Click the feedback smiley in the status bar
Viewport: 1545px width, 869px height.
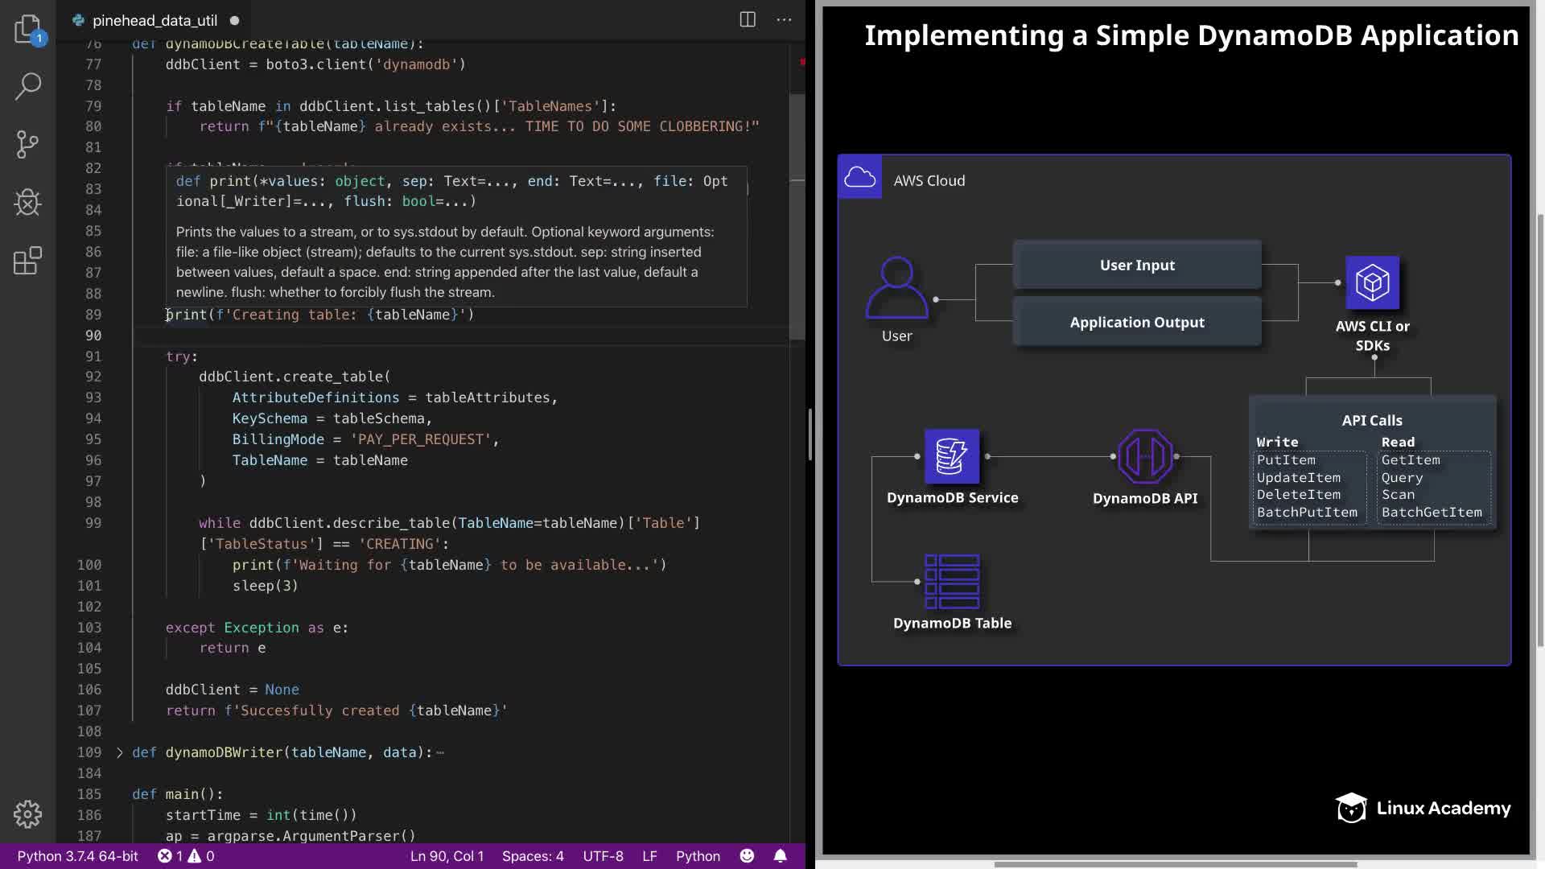click(747, 856)
